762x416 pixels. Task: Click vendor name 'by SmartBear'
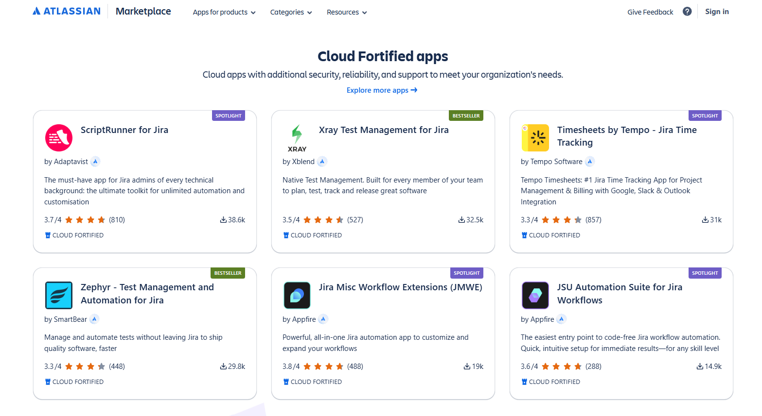pos(66,319)
